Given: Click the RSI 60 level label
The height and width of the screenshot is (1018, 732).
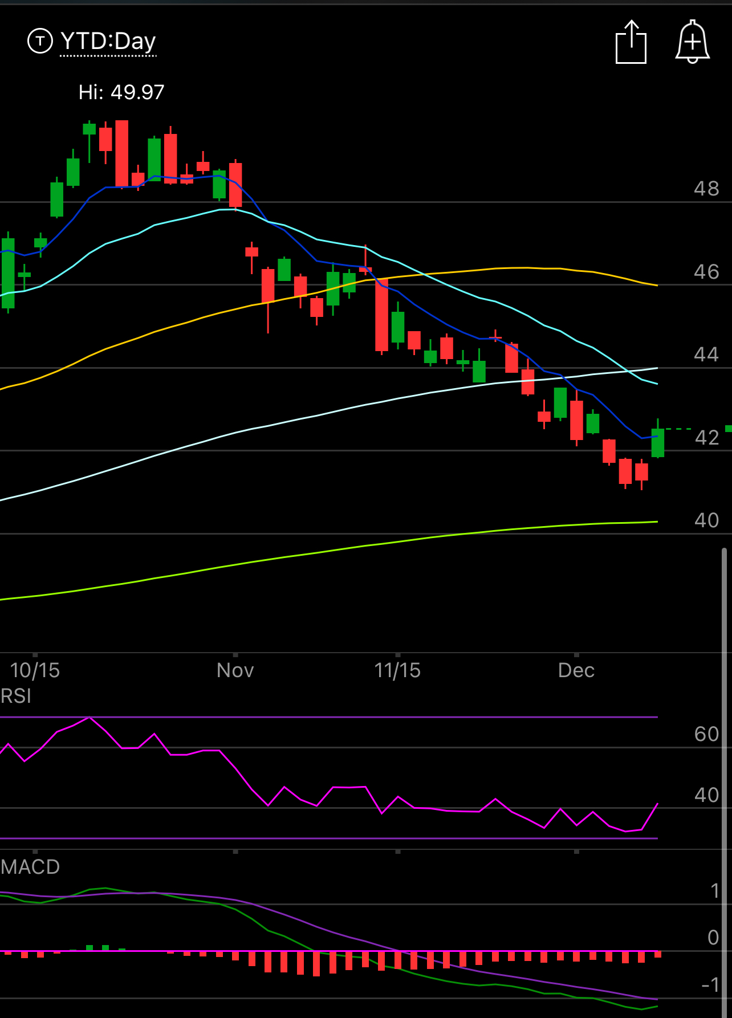Looking at the screenshot, I should tap(706, 734).
